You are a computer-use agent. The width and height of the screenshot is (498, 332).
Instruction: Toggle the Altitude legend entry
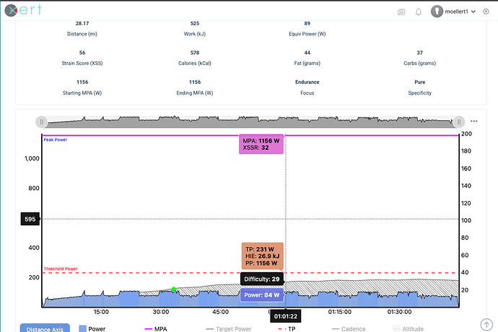[x=408, y=329]
